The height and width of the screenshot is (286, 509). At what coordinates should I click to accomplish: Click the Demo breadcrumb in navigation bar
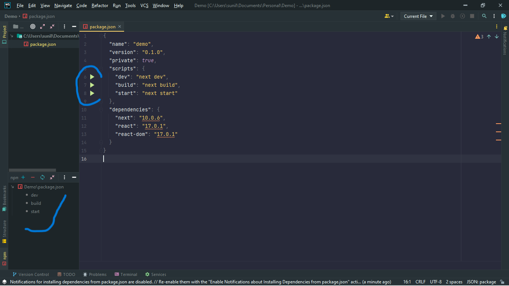click(x=11, y=16)
